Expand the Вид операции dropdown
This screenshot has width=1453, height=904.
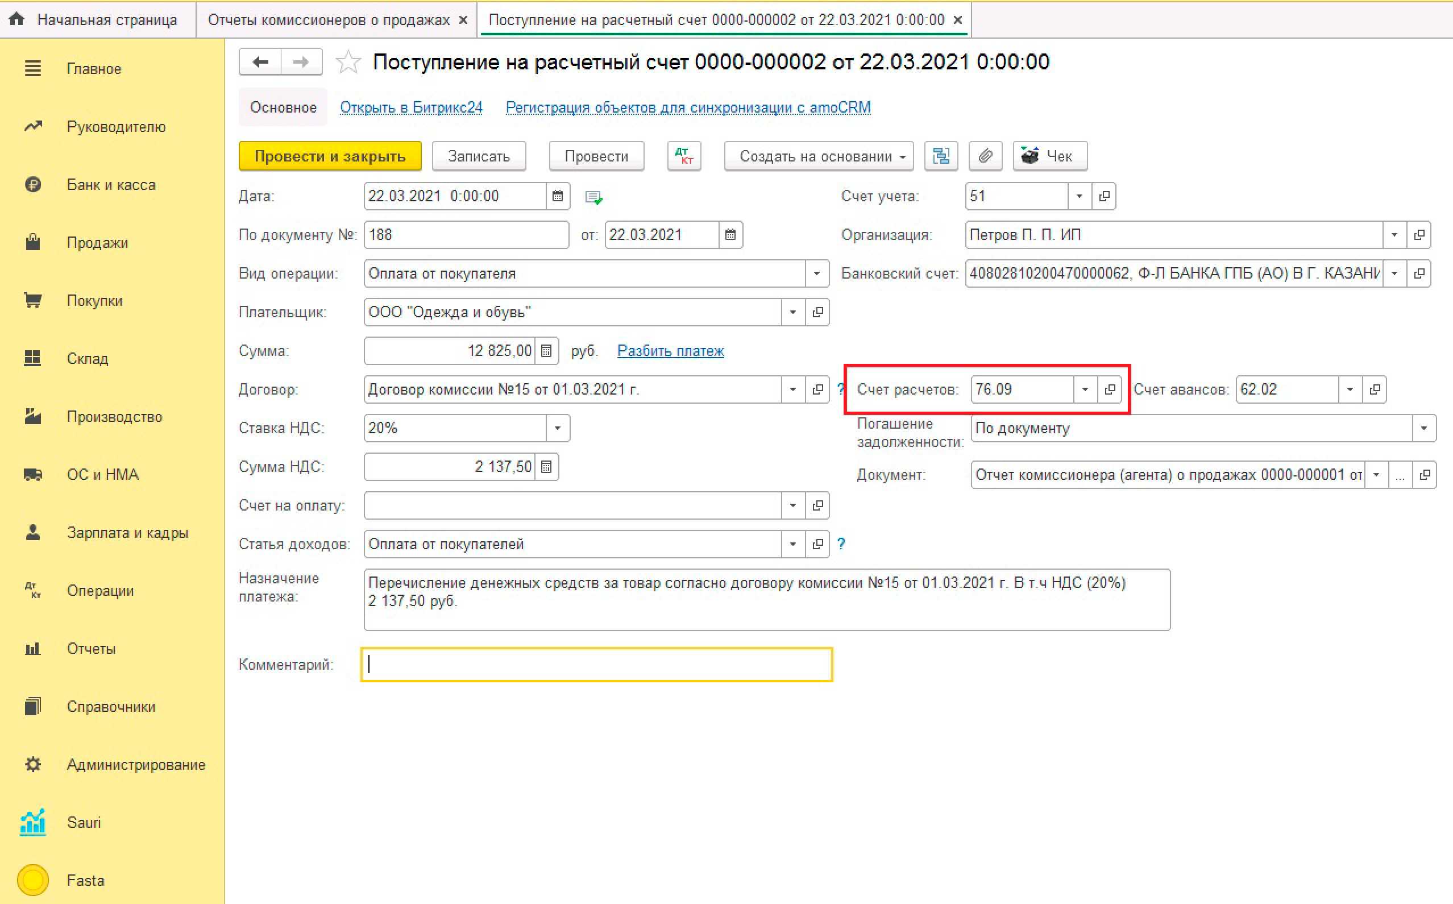click(x=816, y=274)
